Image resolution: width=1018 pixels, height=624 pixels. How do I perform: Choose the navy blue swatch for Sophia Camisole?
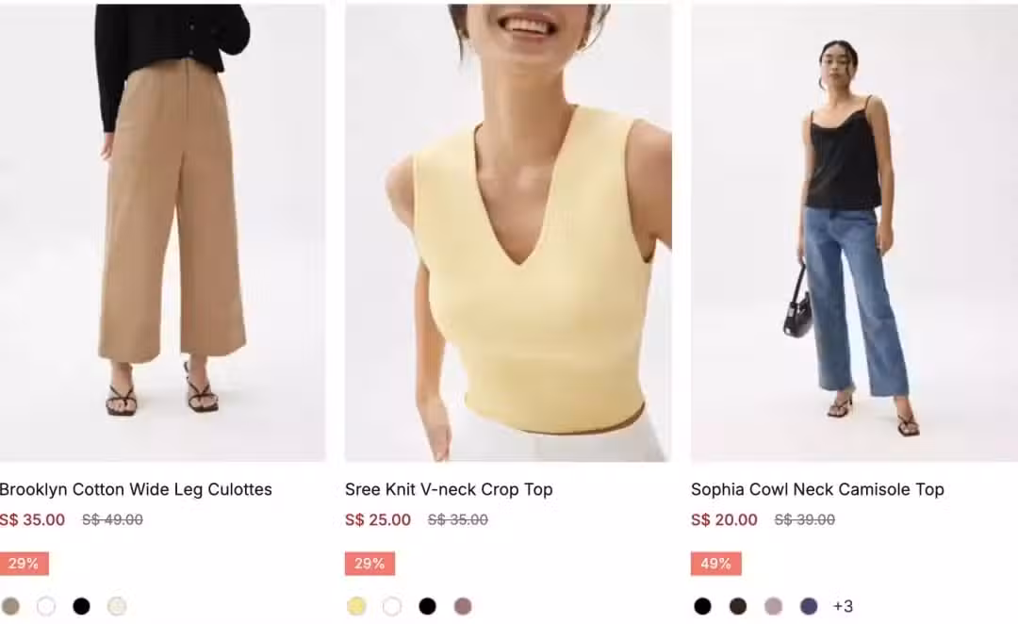coord(809,606)
